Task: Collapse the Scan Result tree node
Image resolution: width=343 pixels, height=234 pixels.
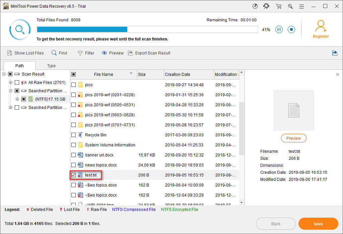Action: (4, 74)
